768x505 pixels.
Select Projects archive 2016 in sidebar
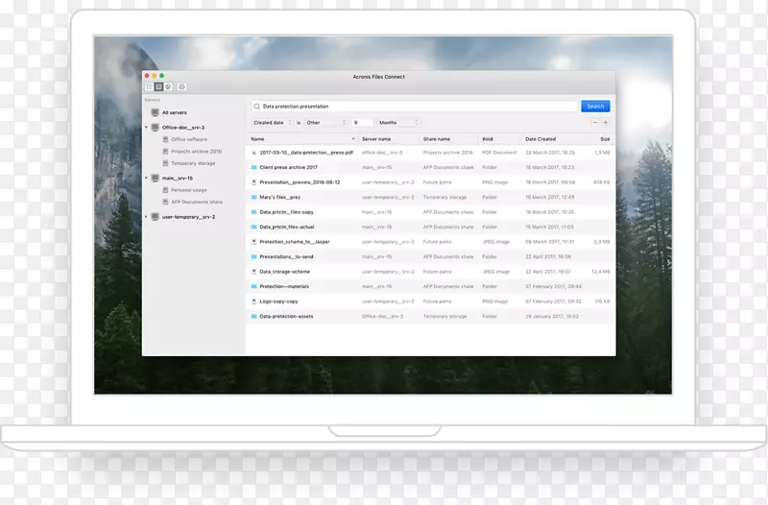pyautogui.click(x=196, y=151)
